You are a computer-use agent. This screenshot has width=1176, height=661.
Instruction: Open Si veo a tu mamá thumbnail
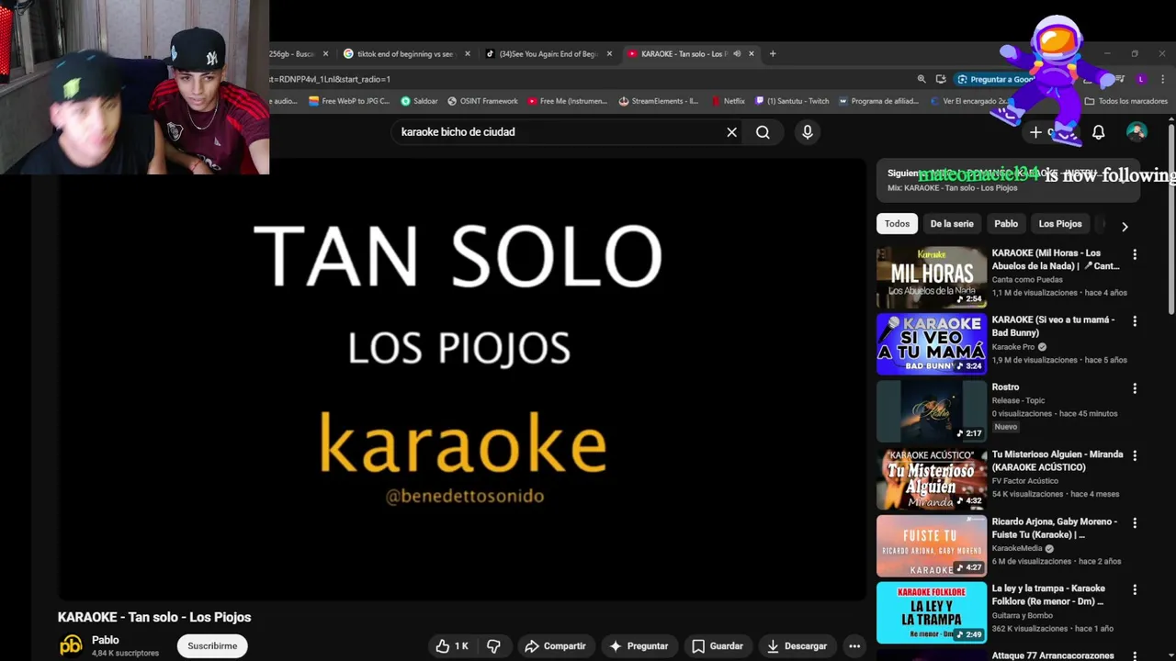932,343
